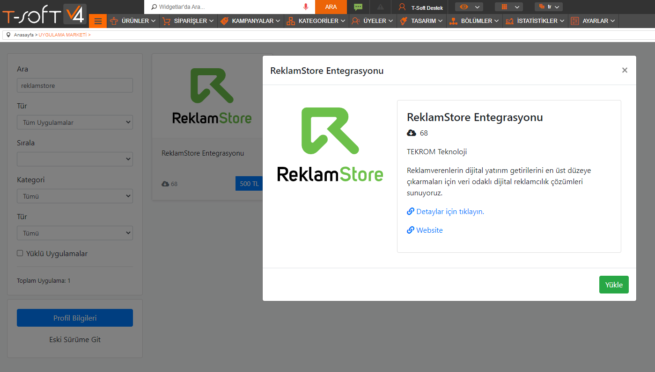Viewport: 655px width, 372px height.
Task: Click the Eski Sürüme Git link
Action: pos(75,340)
